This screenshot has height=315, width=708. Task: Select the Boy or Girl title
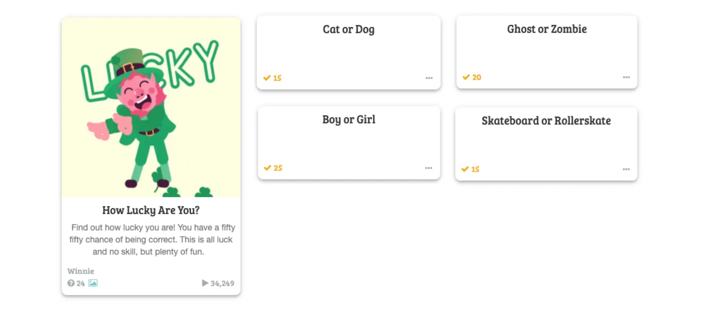point(349,120)
